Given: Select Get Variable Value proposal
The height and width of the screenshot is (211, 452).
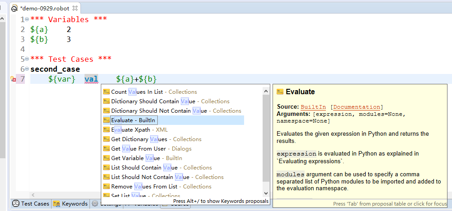Looking at the screenshot, I should coord(143,158).
